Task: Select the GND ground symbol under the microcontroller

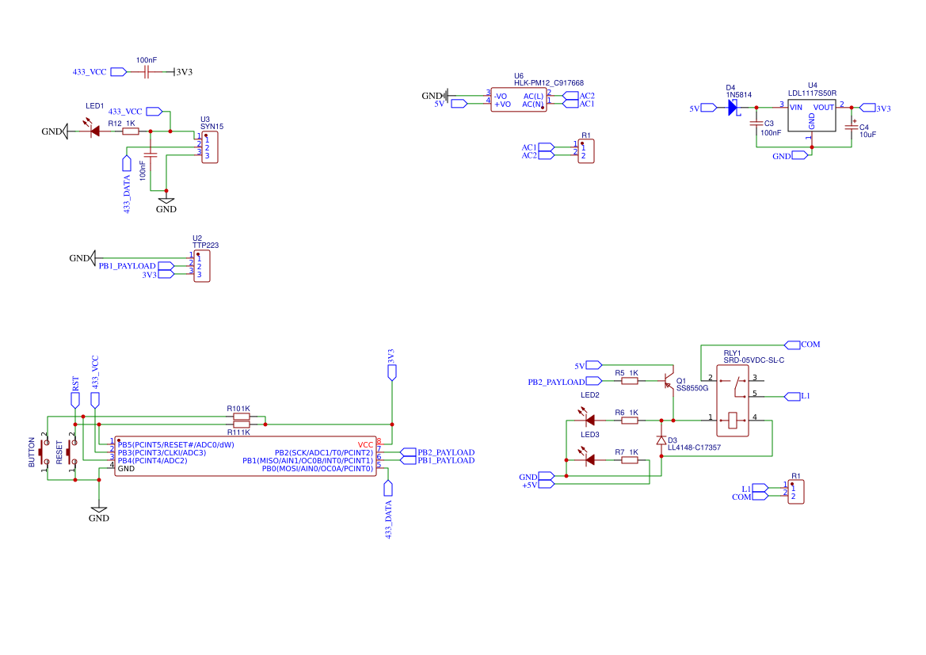Action: coord(99,513)
